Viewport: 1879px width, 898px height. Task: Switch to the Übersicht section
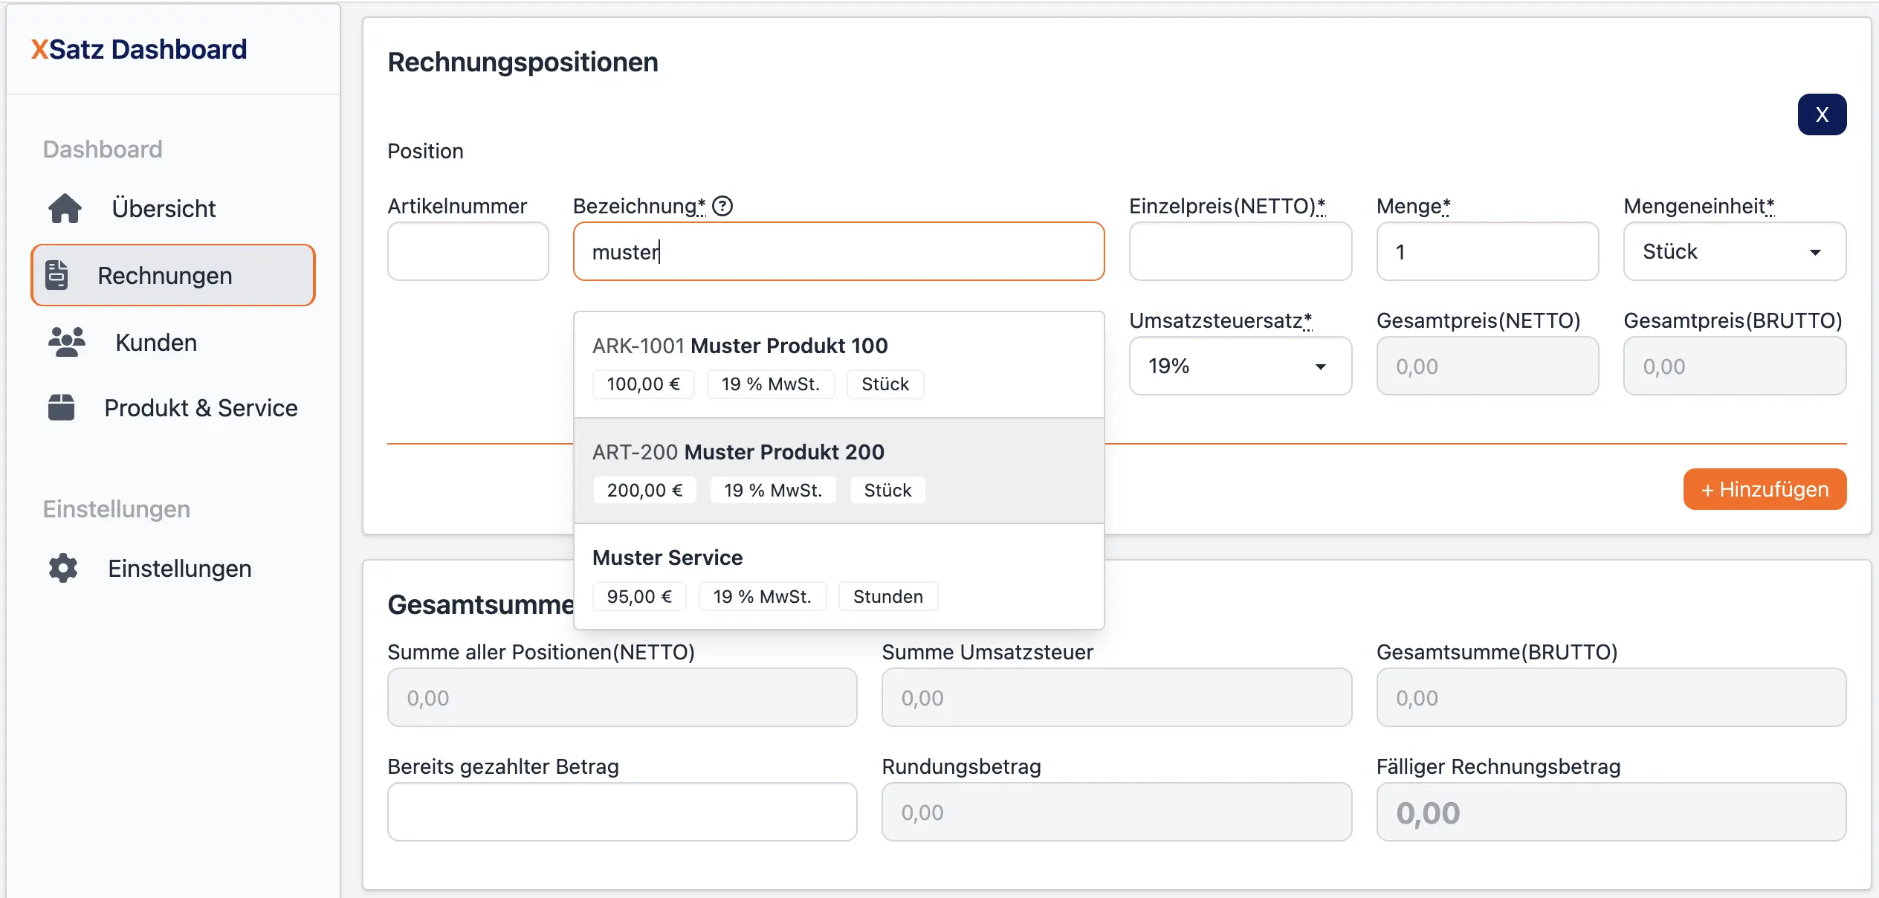pos(164,208)
